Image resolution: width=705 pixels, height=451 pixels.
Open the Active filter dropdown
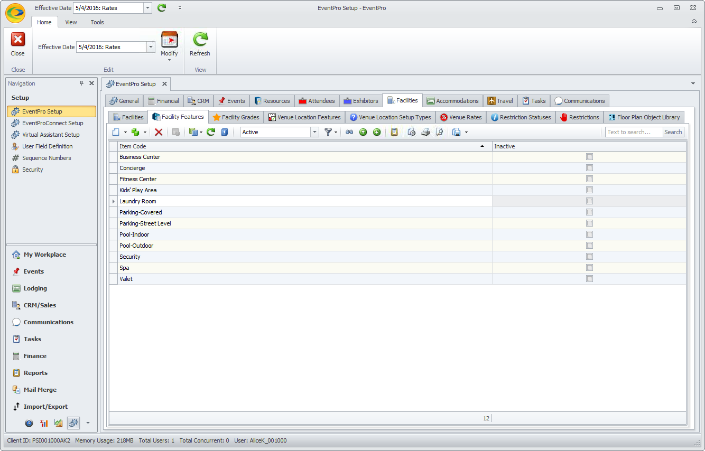315,132
